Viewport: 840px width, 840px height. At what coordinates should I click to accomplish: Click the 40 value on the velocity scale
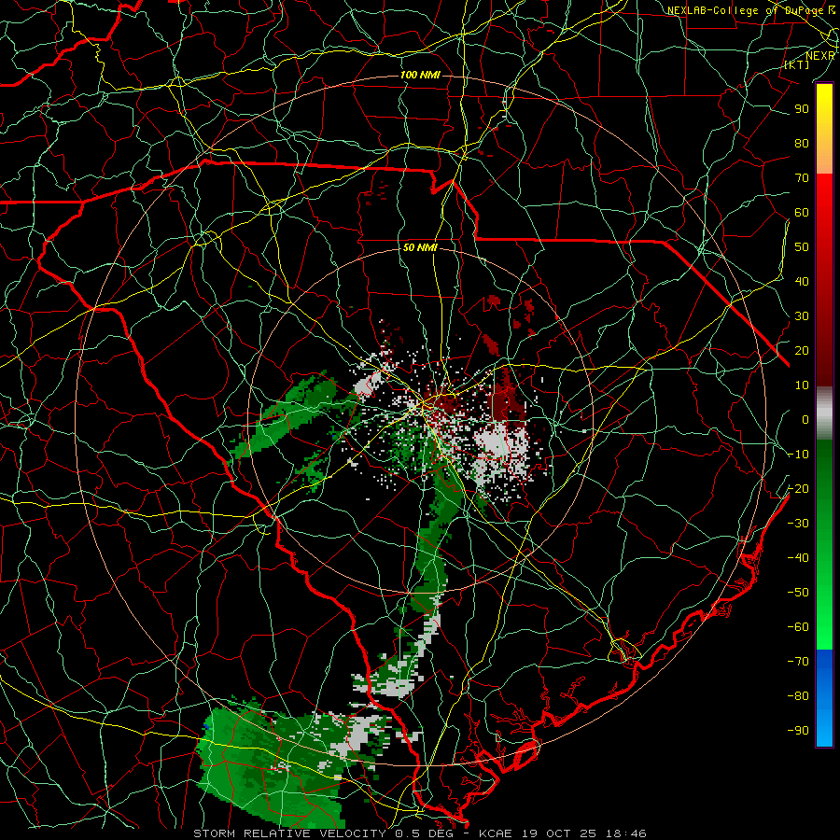(802, 282)
